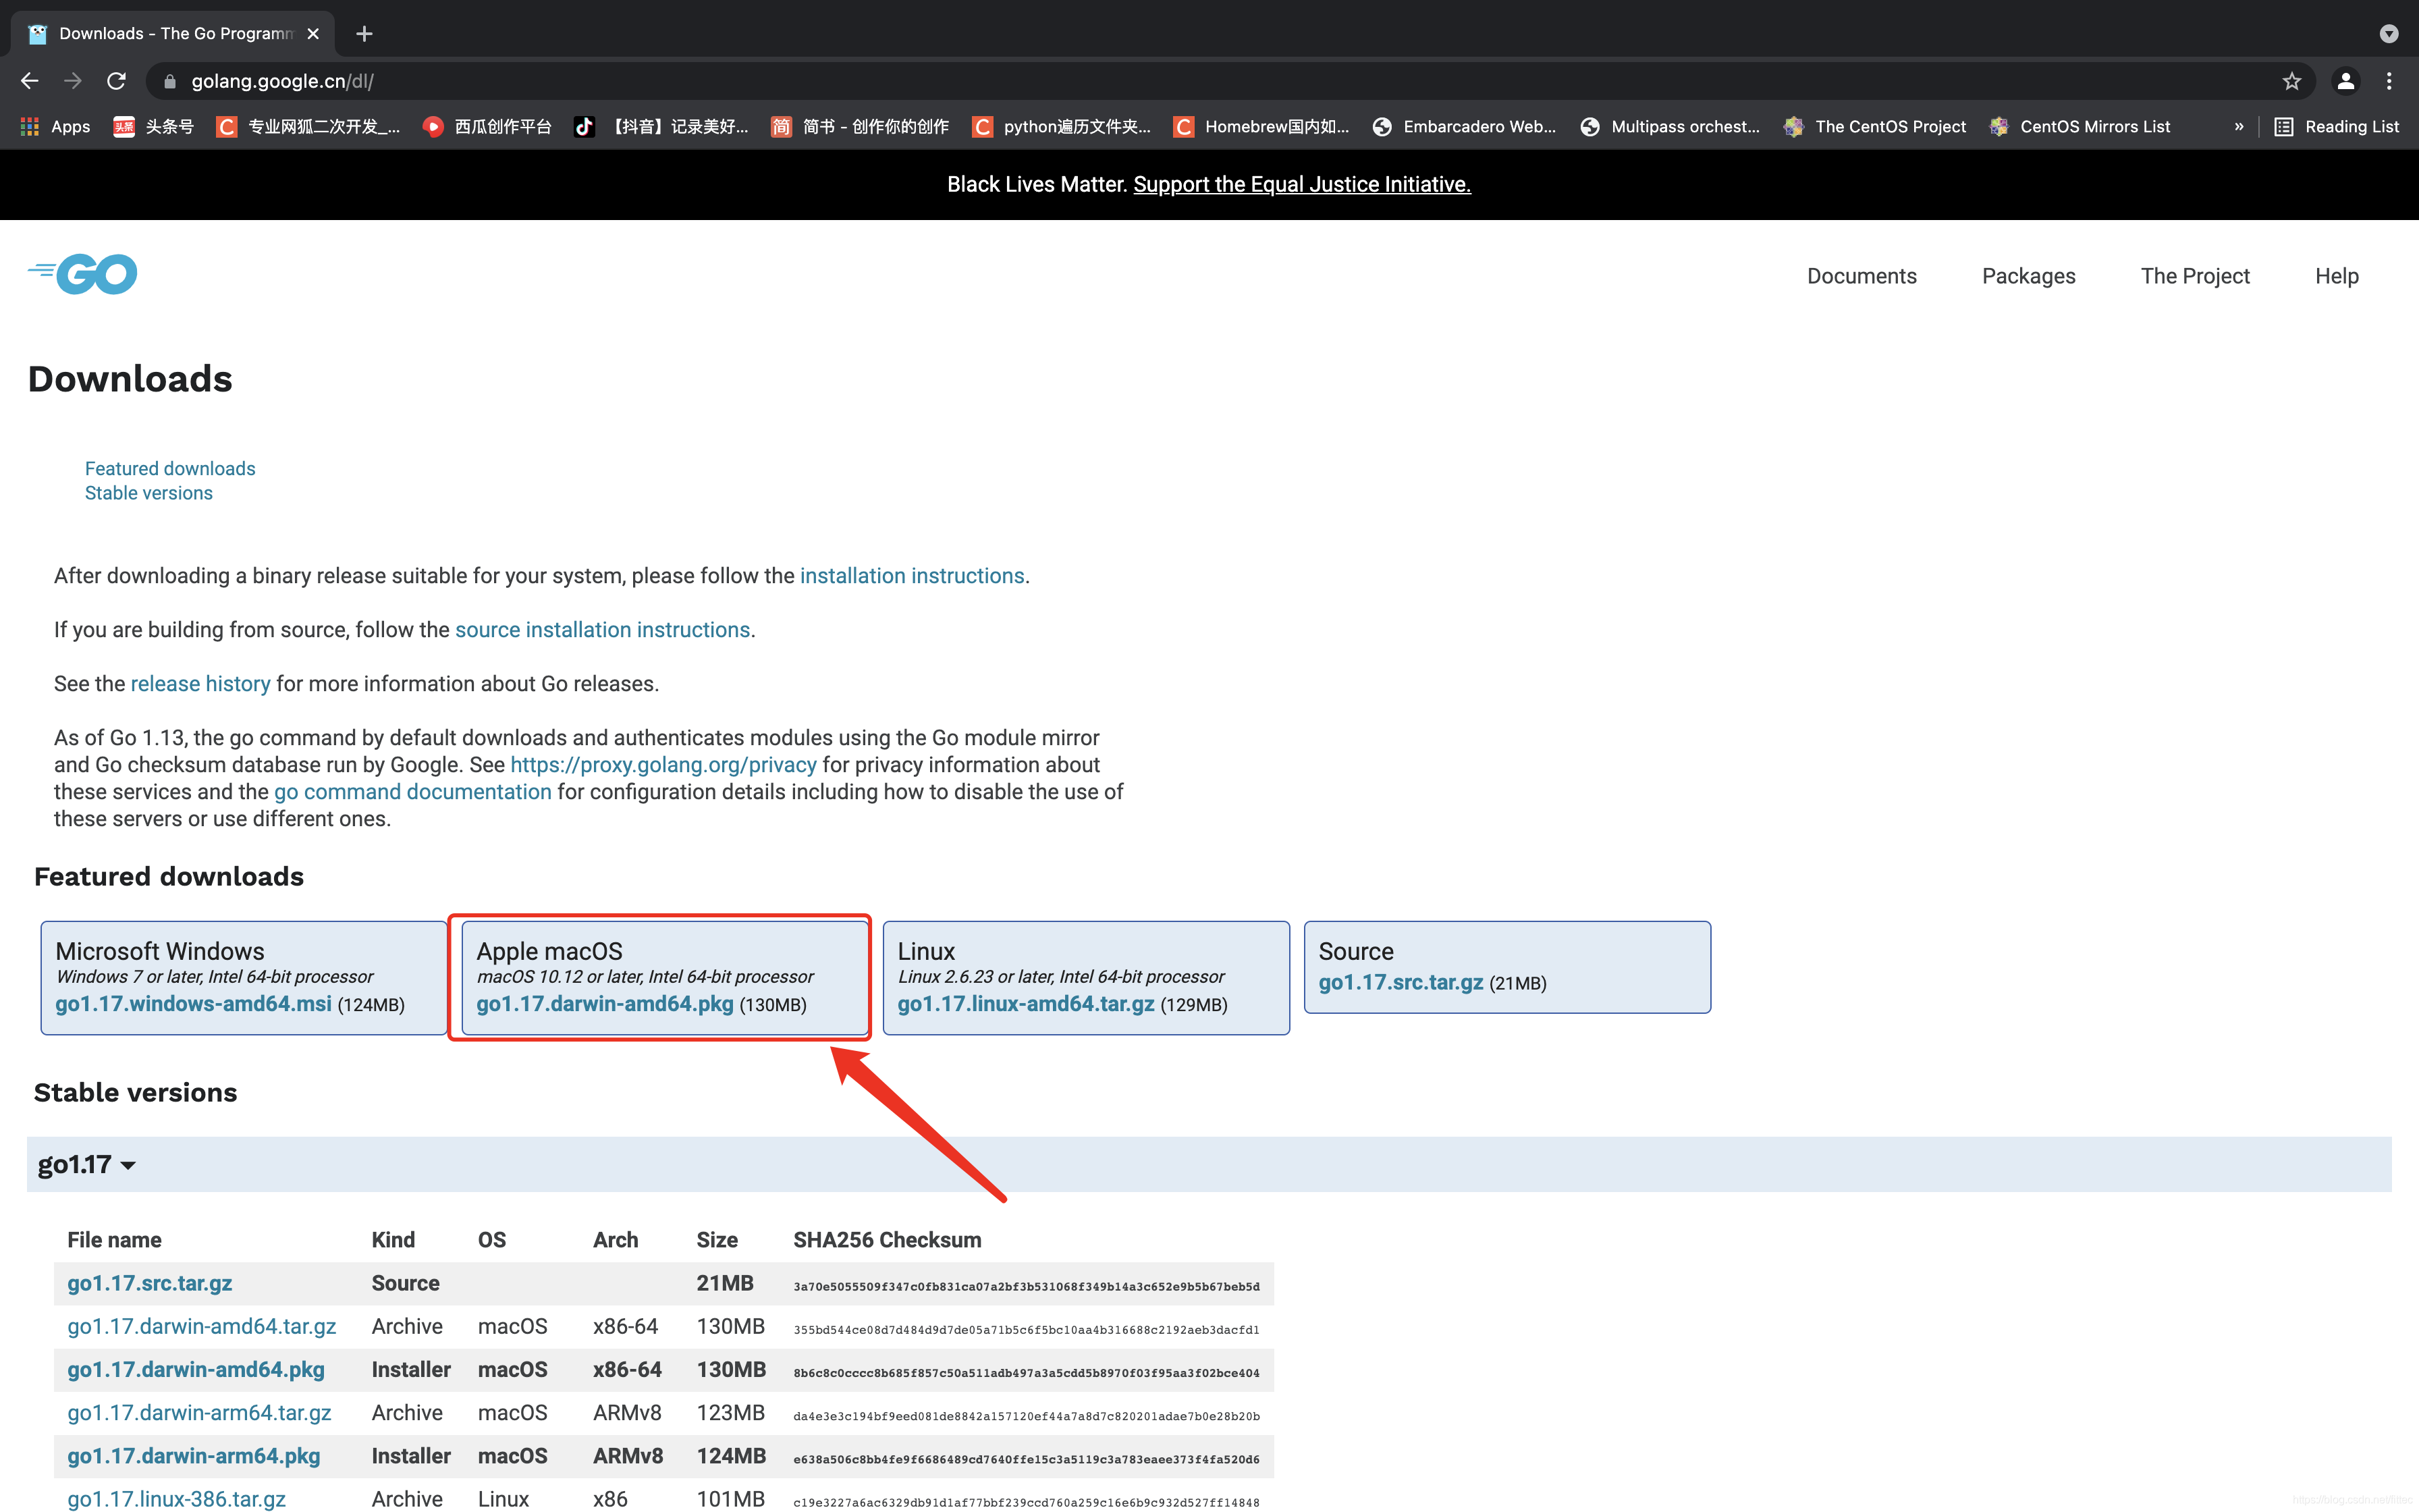Click Support the Equal Justice Initiative link
The image size is (2419, 1512).
click(x=1301, y=184)
